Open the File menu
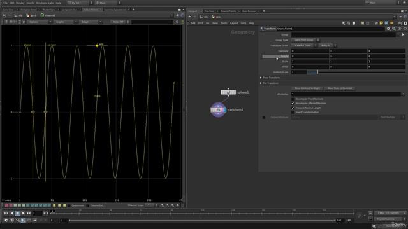 pyautogui.click(x=5, y=3)
